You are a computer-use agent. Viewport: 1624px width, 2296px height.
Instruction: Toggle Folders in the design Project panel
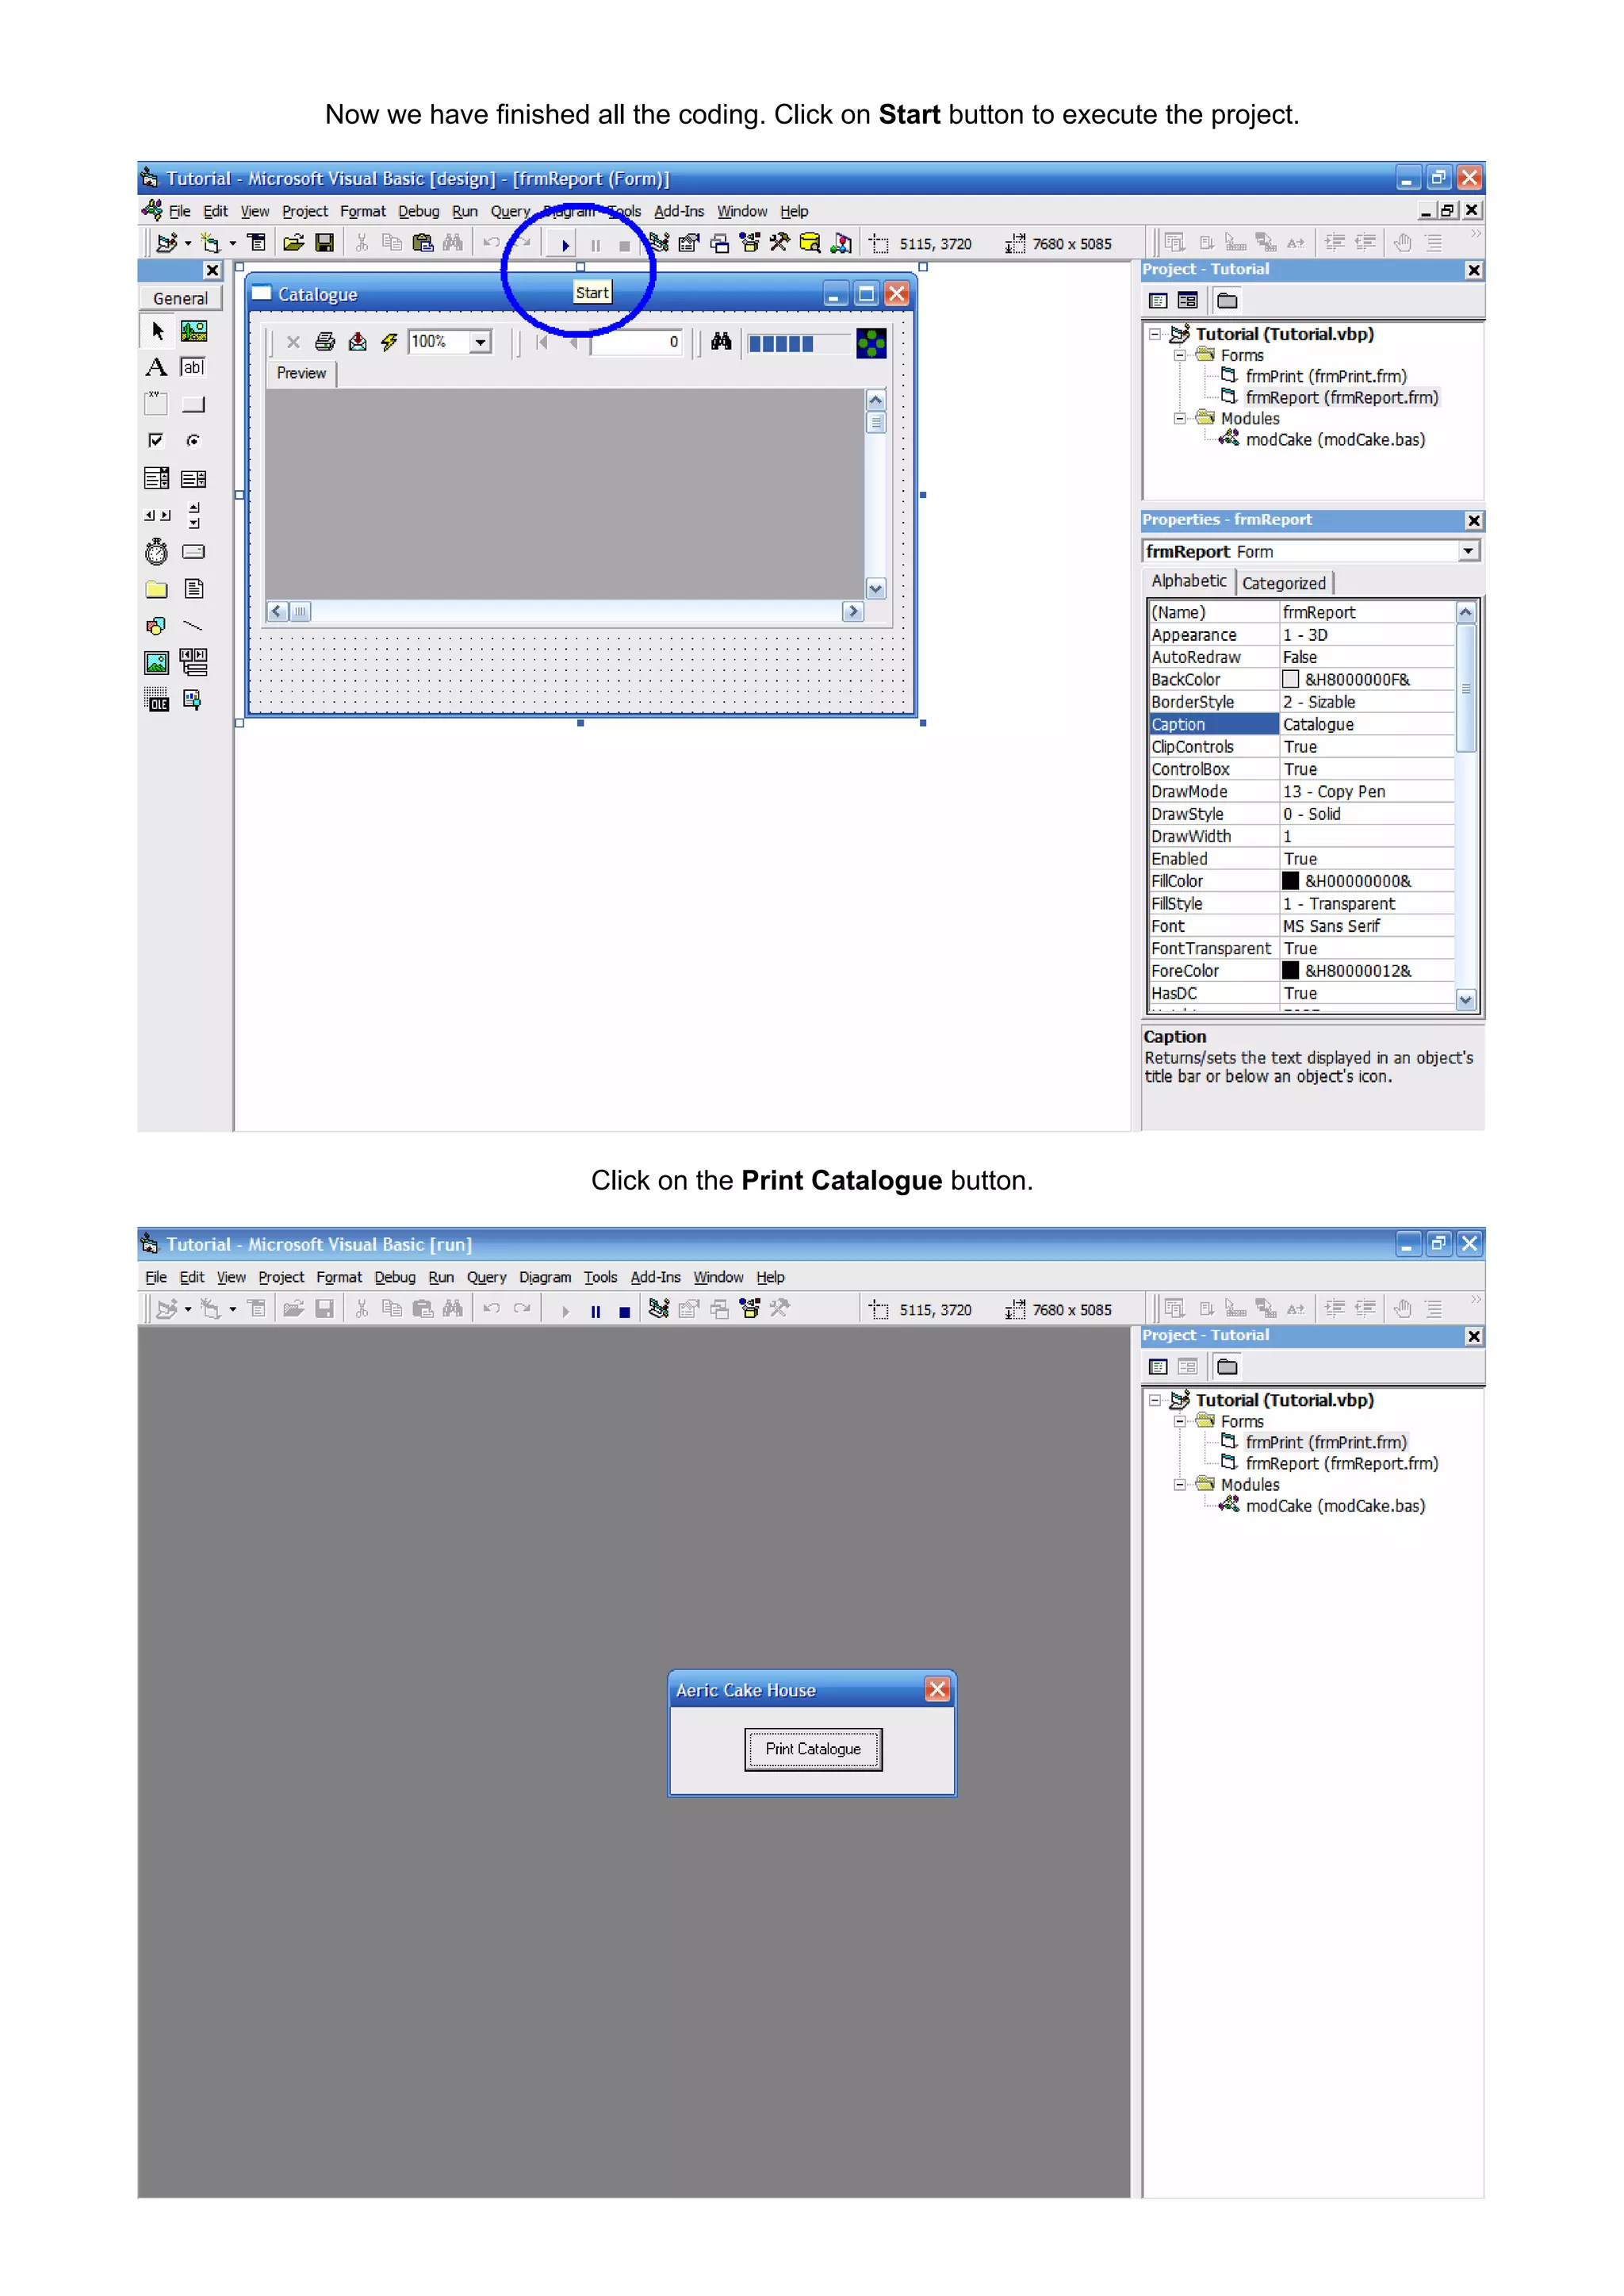coord(1227,301)
